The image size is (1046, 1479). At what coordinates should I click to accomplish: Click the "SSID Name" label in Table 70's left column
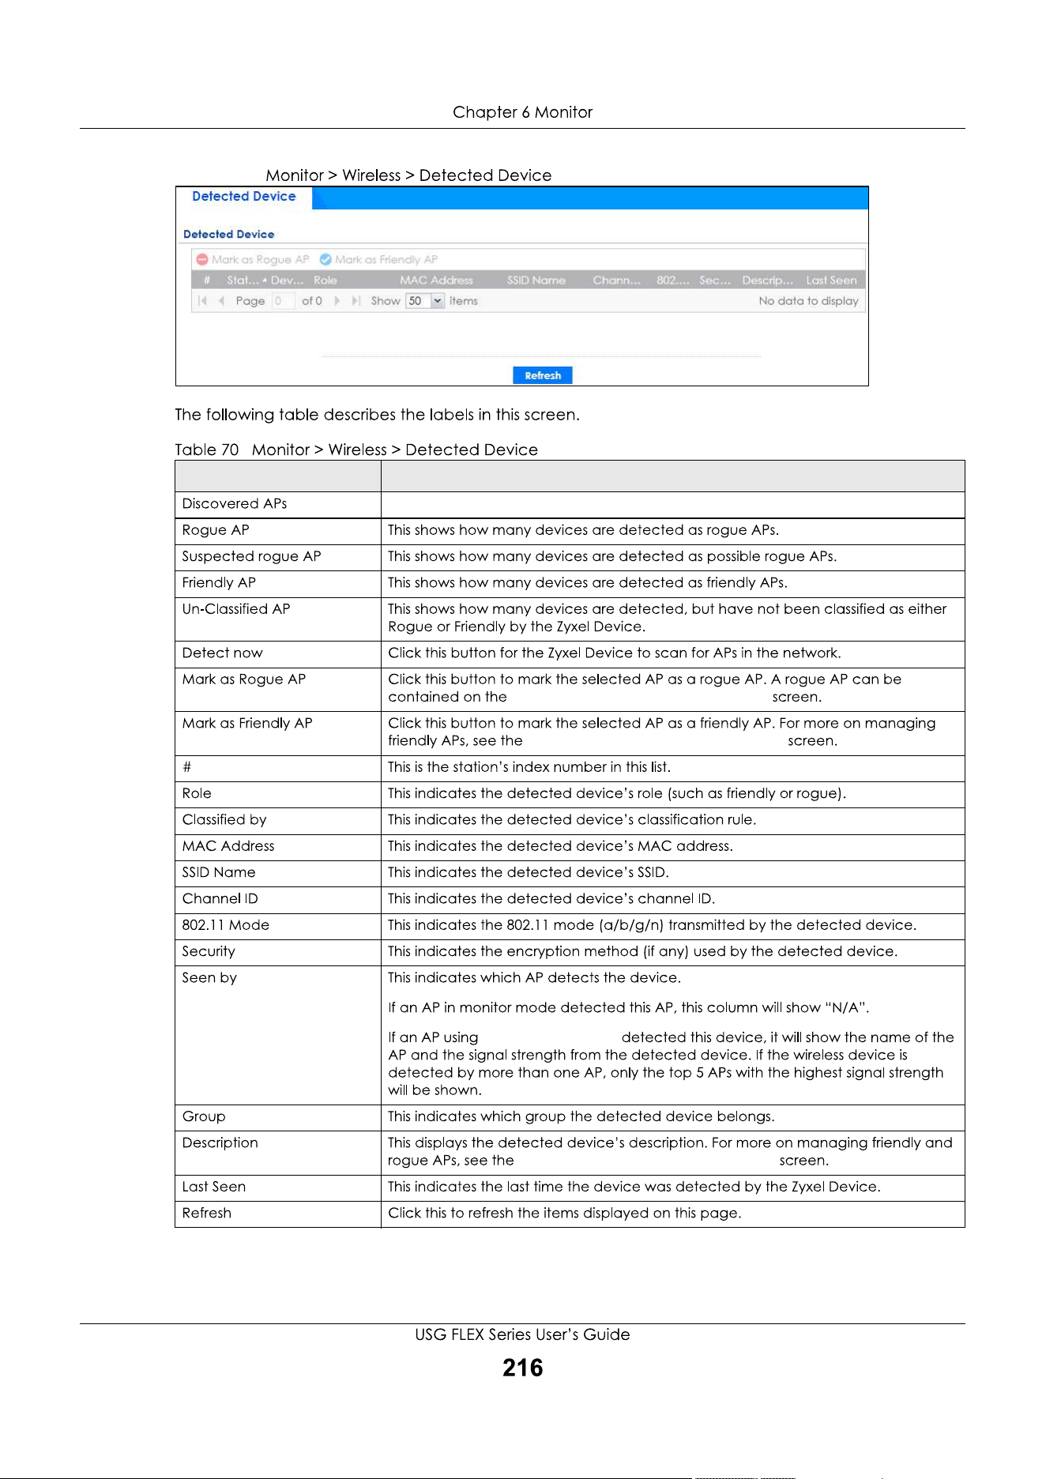(x=219, y=873)
